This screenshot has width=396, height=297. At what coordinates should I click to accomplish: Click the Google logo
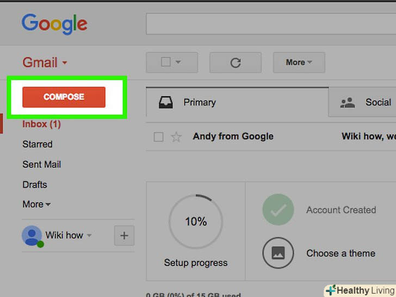pos(54,24)
